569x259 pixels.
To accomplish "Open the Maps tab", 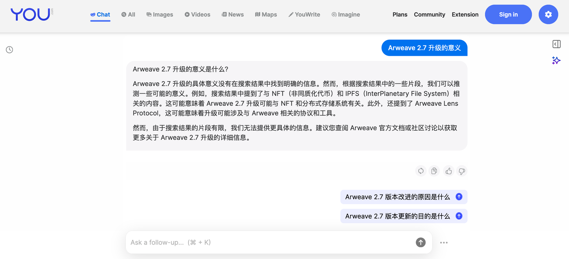I will (x=266, y=15).
